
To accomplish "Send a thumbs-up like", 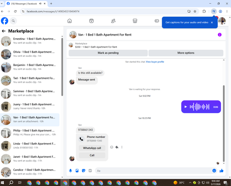I will point(221,170).
